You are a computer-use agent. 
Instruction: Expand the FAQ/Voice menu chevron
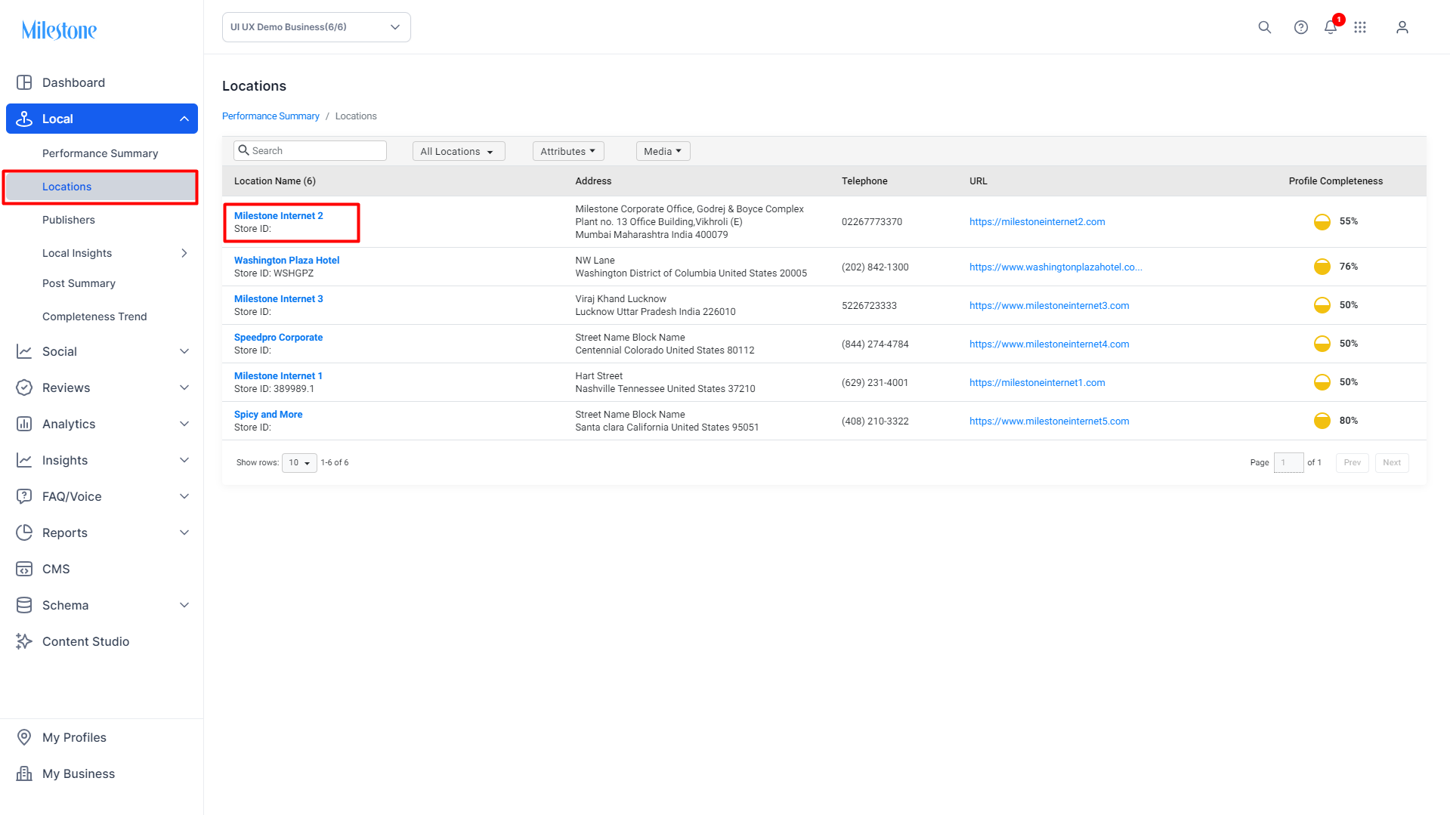184,496
